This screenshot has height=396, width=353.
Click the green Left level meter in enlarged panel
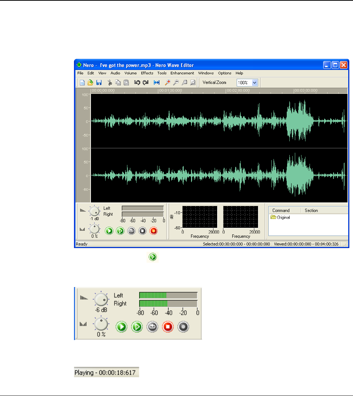(168, 295)
